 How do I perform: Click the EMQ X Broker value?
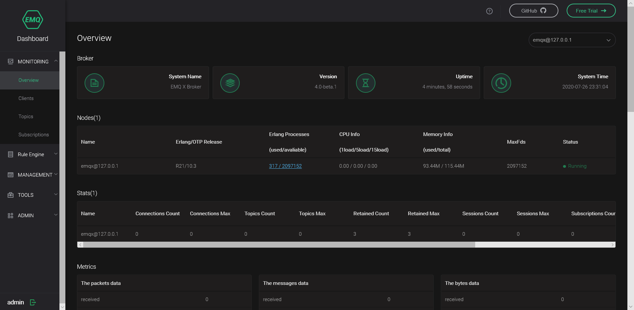pyautogui.click(x=186, y=87)
